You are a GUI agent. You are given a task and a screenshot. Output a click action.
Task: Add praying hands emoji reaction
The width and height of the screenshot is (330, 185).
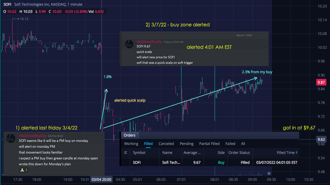point(24,170)
